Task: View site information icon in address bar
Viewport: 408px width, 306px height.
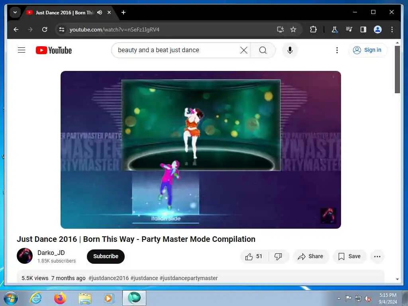Action: coord(62,29)
